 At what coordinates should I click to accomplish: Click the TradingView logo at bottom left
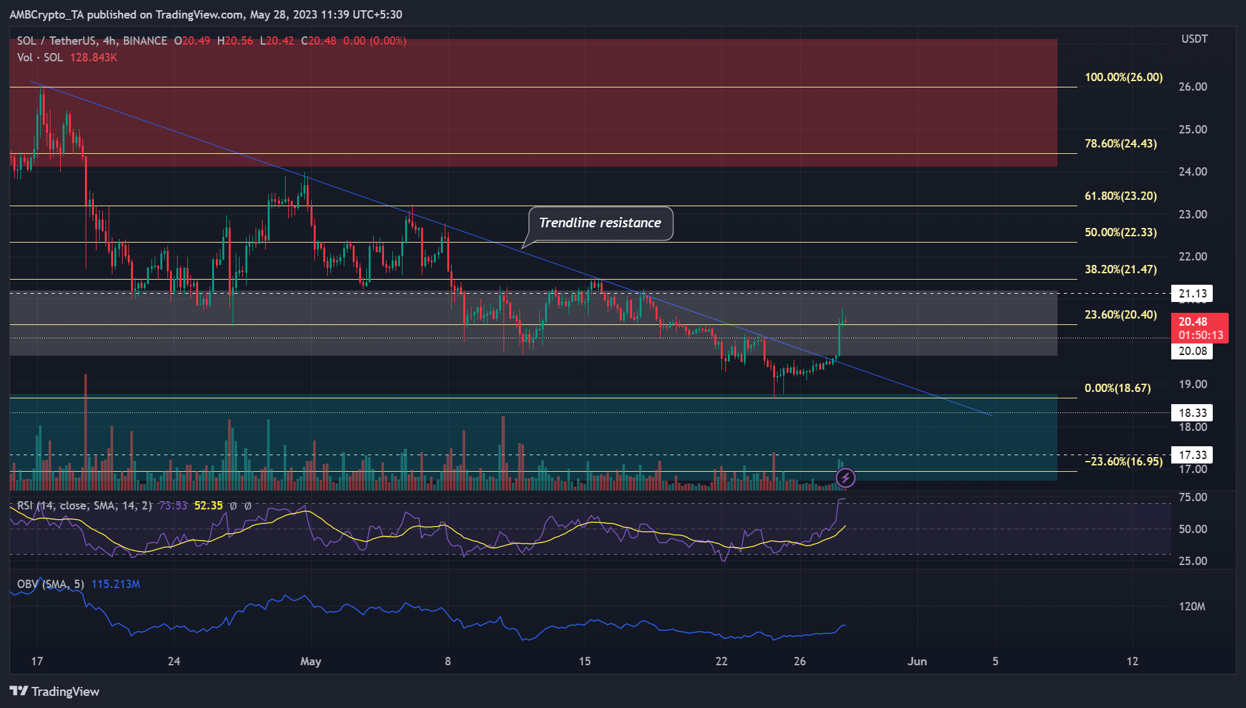[55, 691]
